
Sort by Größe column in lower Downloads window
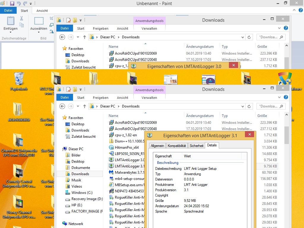click(262, 116)
